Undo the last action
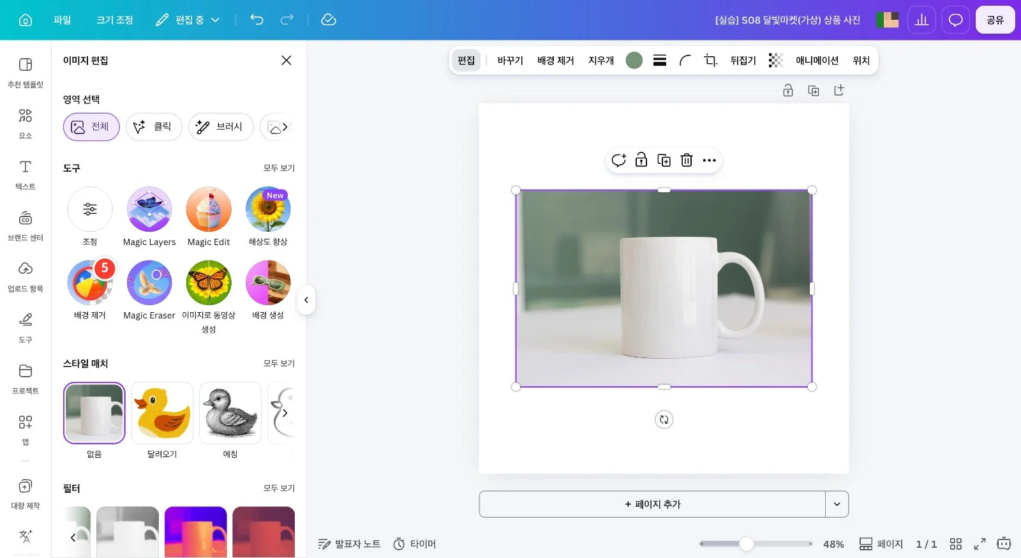The width and height of the screenshot is (1021, 558). pos(257,20)
